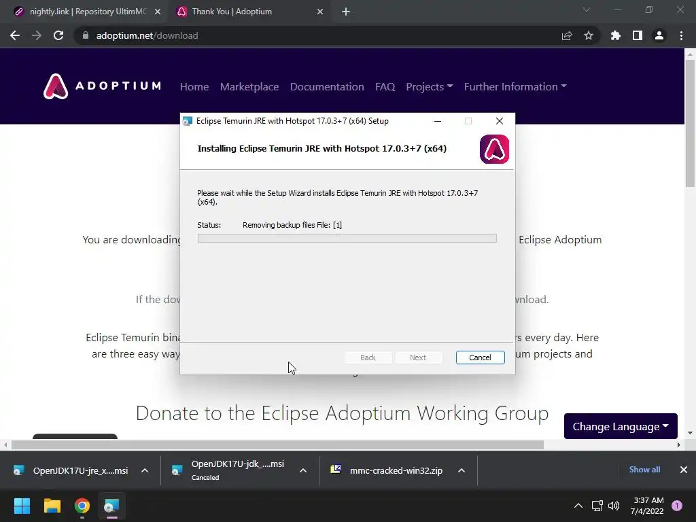Open the Chrome tab search chevron

point(587,10)
